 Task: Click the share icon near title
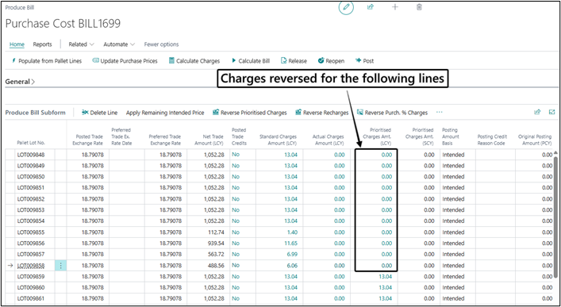371,7
